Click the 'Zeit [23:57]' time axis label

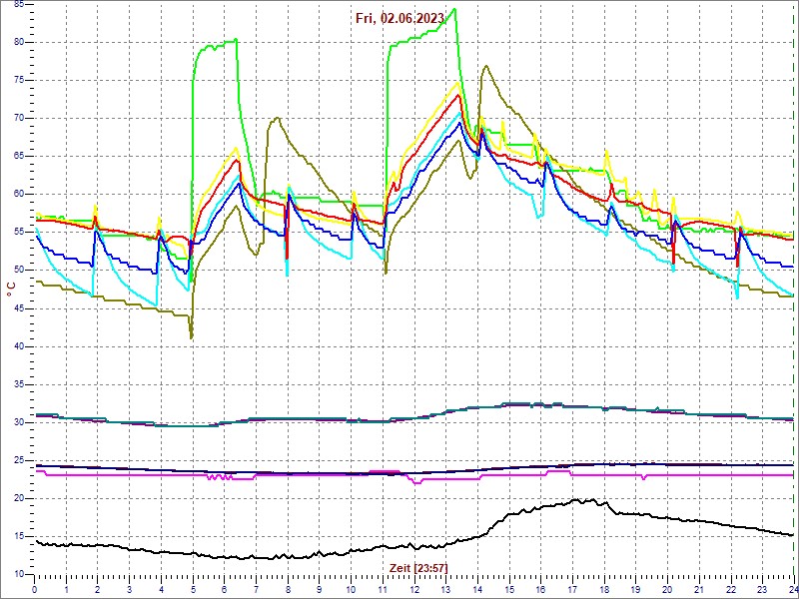tap(418, 567)
